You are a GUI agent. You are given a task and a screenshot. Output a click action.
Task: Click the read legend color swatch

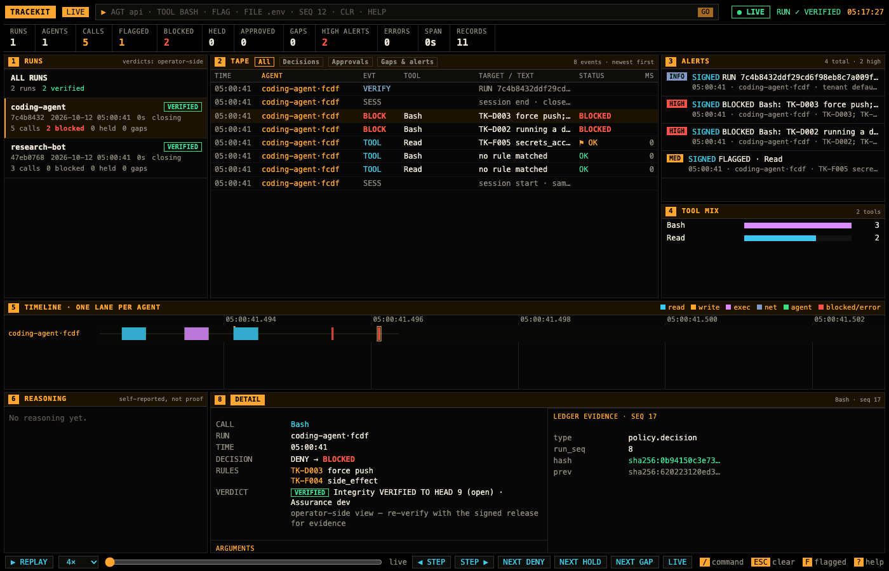(663, 307)
